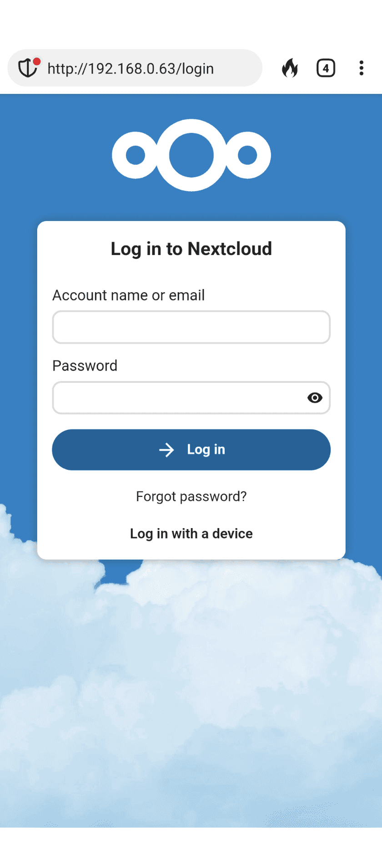Click the Log in button
This screenshot has width=382, height=850.
click(191, 450)
